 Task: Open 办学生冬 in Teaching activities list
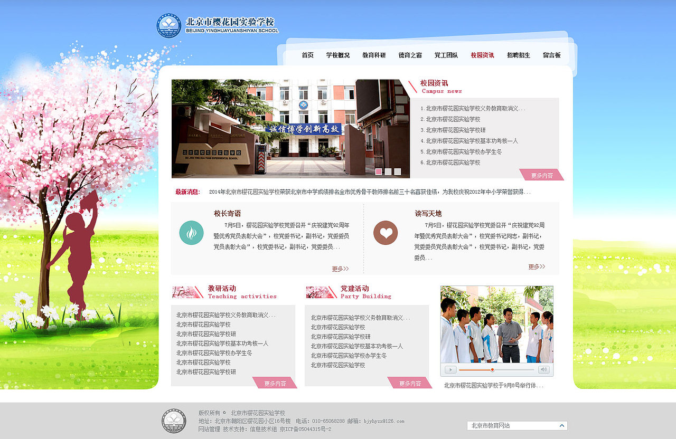click(214, 353)
